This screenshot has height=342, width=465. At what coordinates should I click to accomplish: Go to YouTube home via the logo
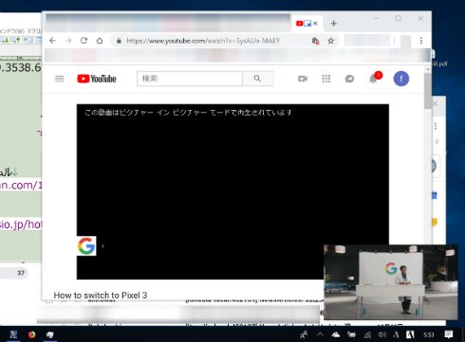coord(97,79)
